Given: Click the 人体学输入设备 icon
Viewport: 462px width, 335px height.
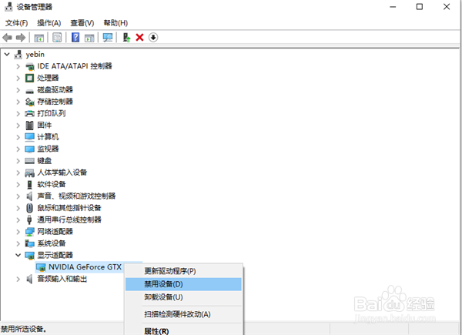Looking at the screenshot, I should 29,173.
